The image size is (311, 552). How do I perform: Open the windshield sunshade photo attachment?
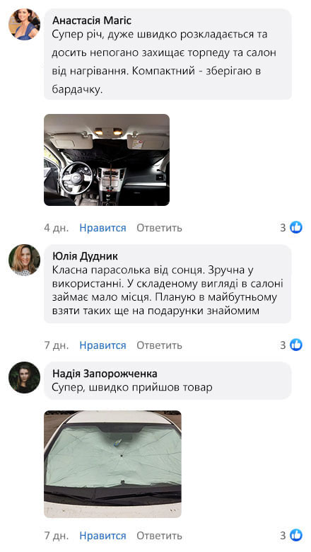tap(112, 464)
